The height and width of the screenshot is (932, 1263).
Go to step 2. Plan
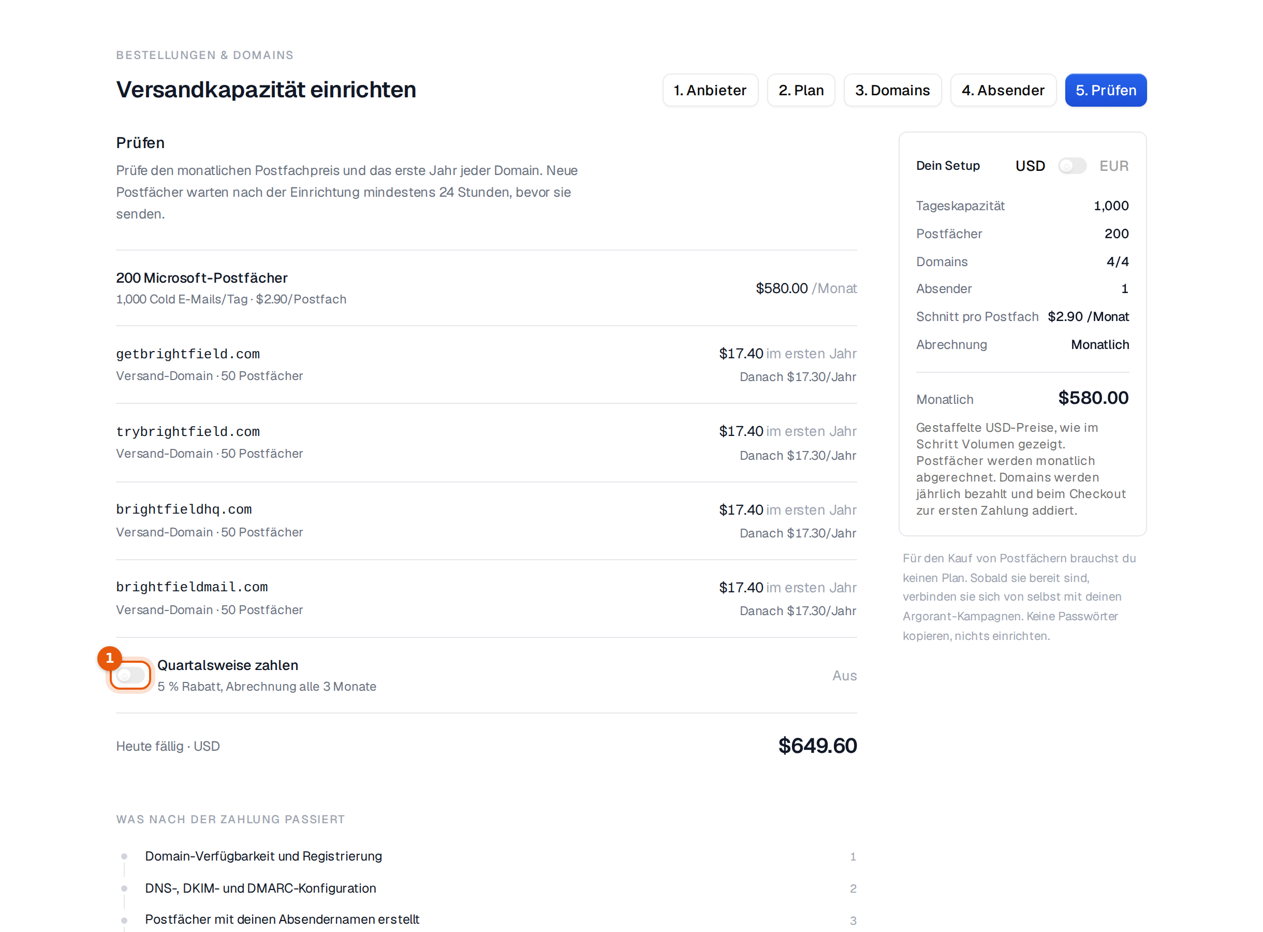801,90
